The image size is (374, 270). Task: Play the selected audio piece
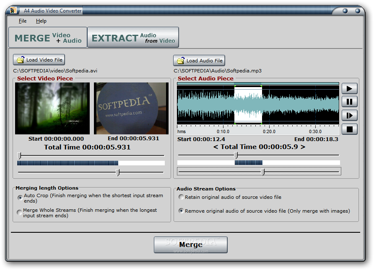[x=349, y=89]
